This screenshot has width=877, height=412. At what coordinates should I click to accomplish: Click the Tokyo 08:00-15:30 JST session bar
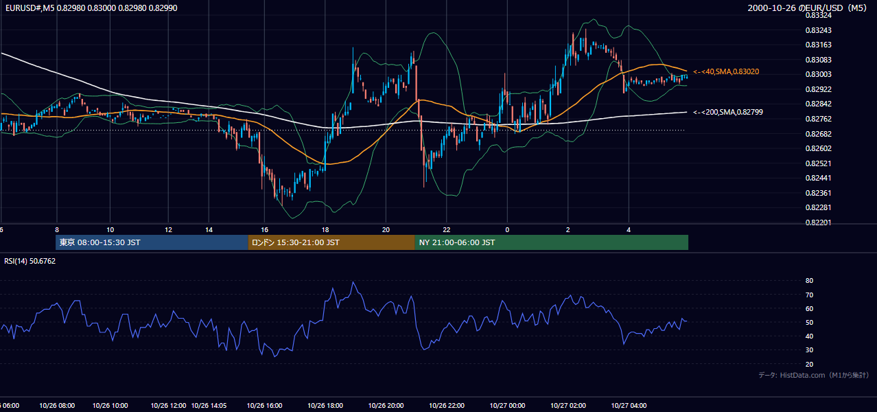coord(152,242)
